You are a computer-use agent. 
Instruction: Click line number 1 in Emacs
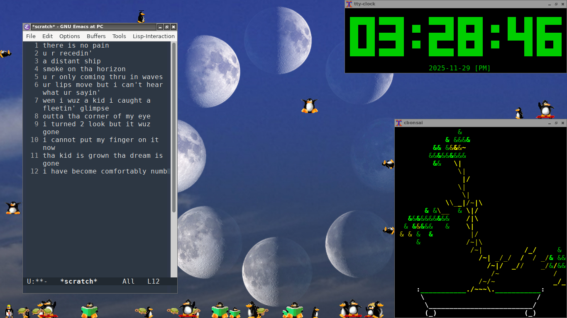(37, 46)
